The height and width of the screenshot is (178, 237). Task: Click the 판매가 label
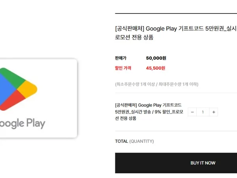[x=121, y=58]
